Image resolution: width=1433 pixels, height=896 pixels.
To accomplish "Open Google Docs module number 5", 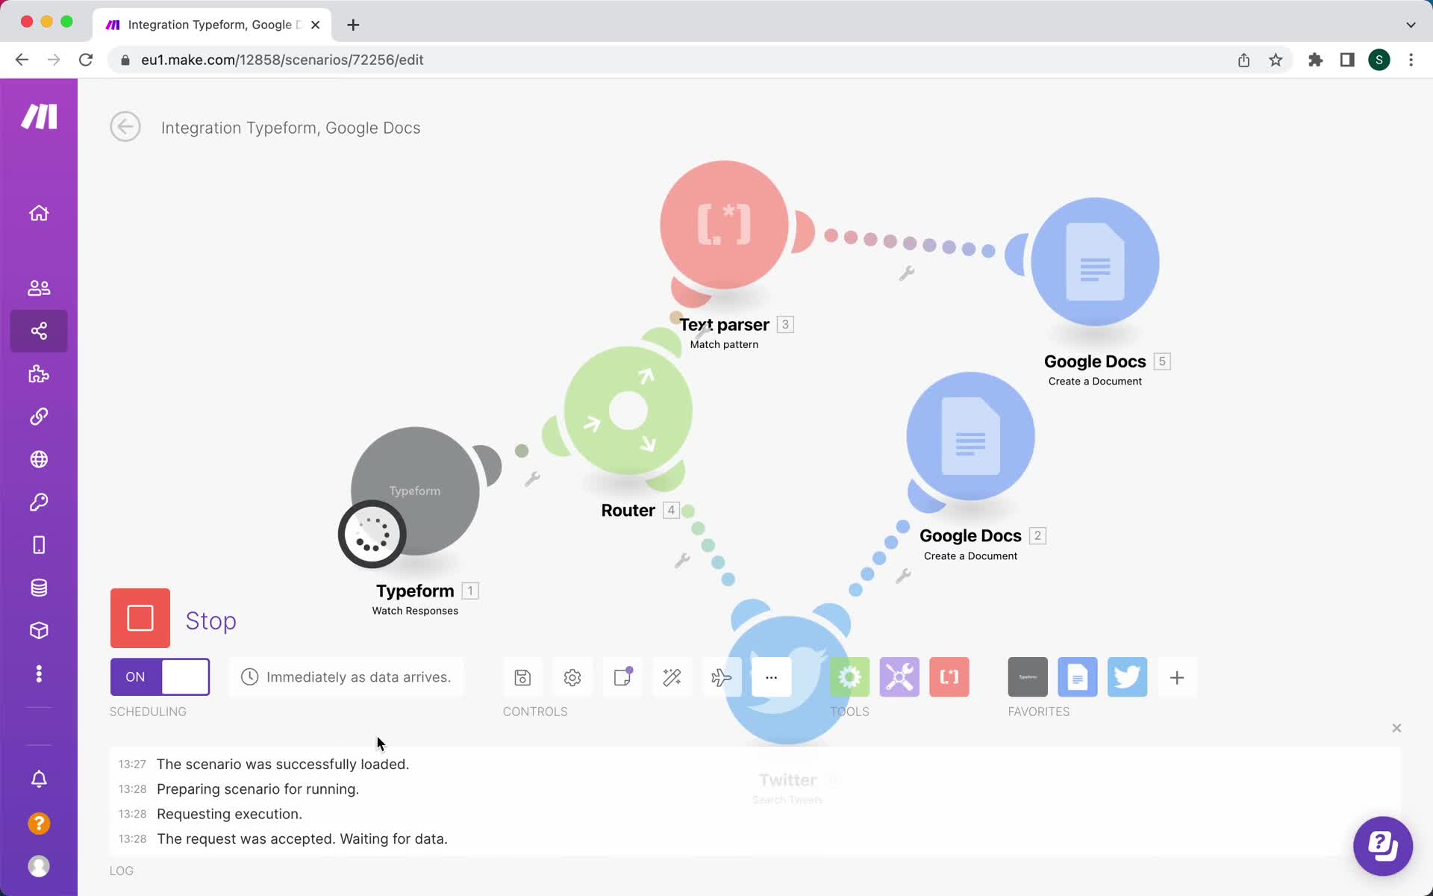I will tap(1095, 261).
